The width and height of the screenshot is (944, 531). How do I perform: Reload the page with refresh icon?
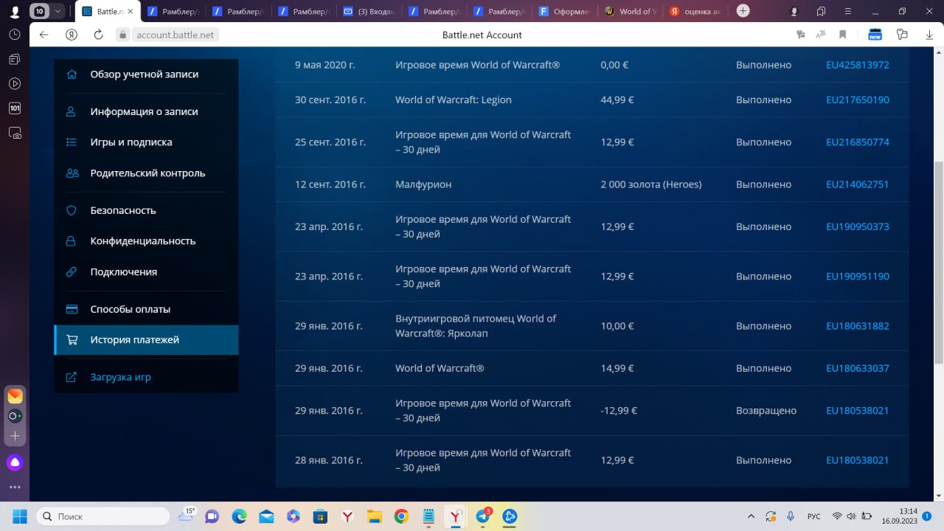(98, 35)
